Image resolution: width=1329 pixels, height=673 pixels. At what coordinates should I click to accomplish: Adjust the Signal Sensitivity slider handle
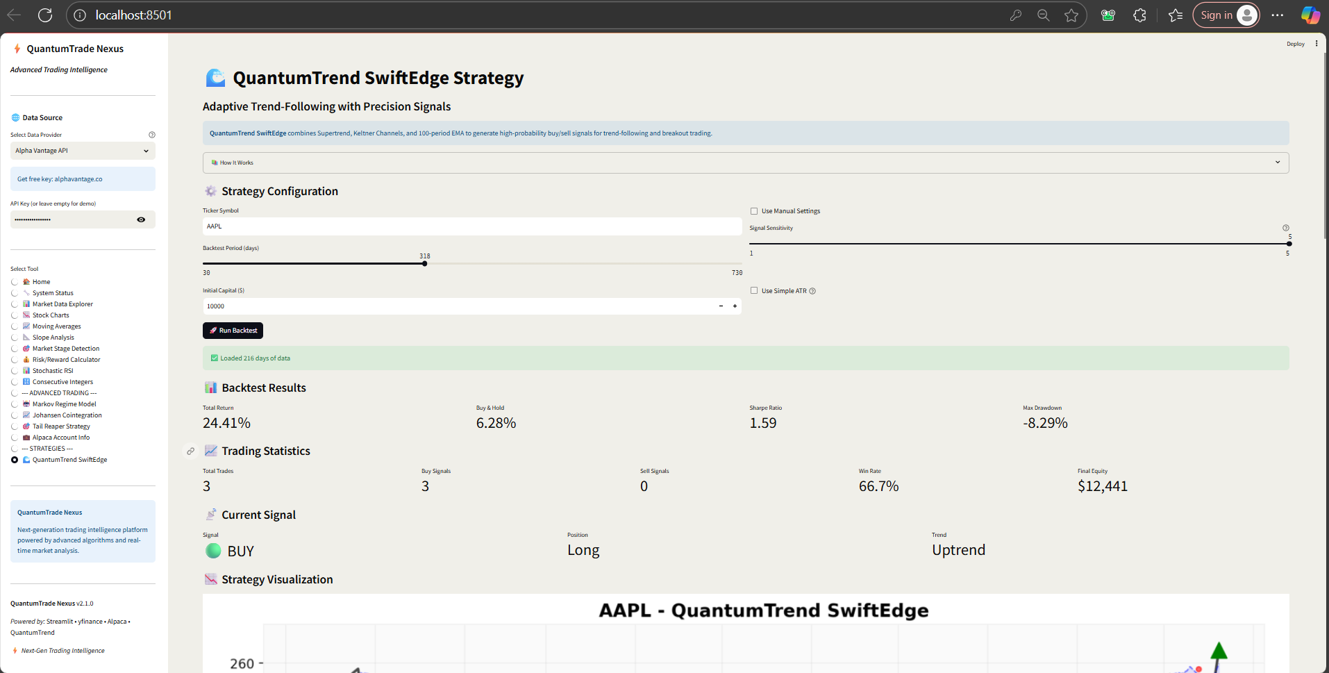(1289, 244)
